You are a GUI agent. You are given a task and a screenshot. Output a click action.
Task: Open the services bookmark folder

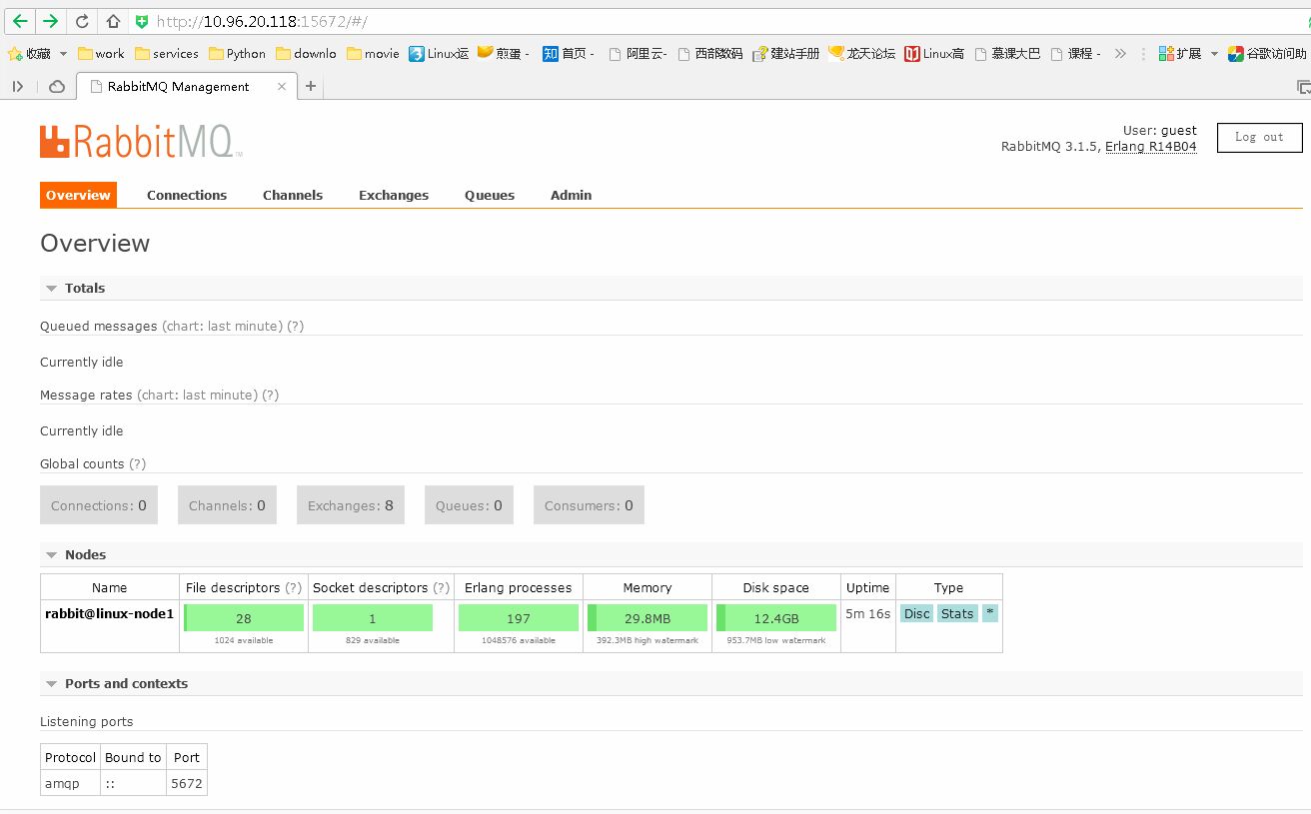166,54
